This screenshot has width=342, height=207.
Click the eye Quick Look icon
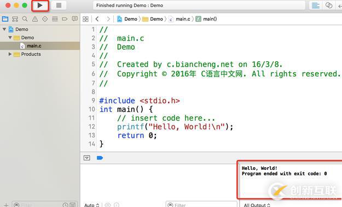[x=108, y=205]
